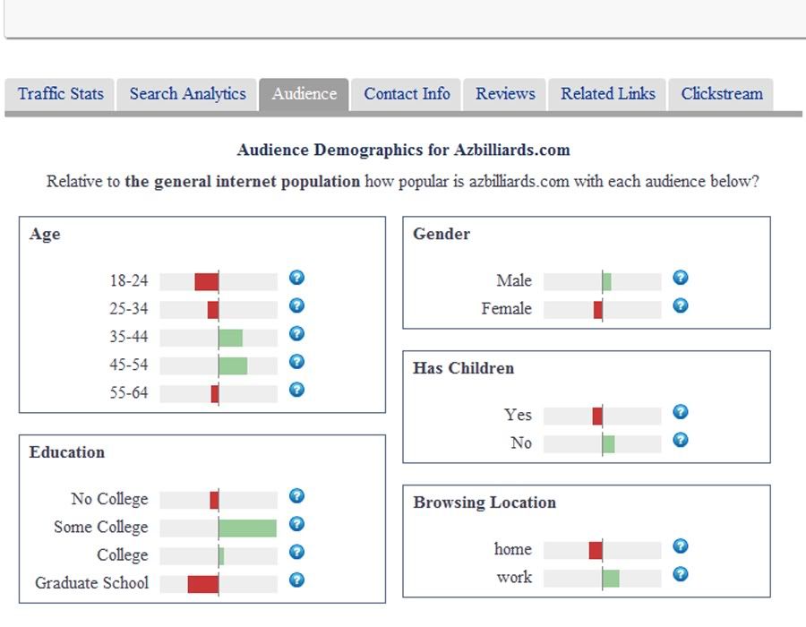Open the Clickstream tab
The height and width of the screenshot is (627, 806).
click(721, 95)
